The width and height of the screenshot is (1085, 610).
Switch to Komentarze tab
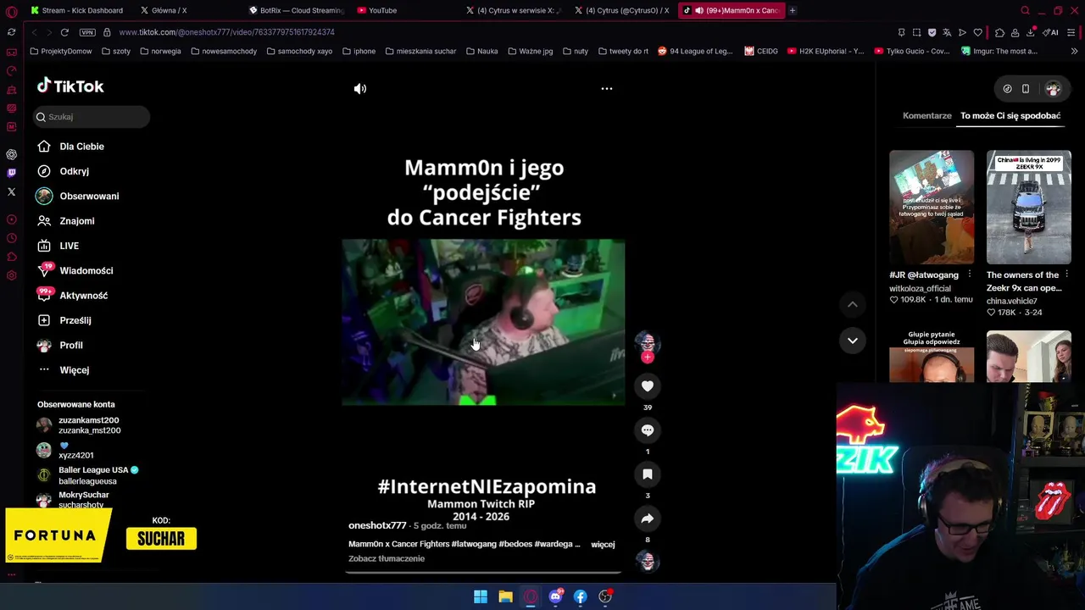[x=927, y=115]
